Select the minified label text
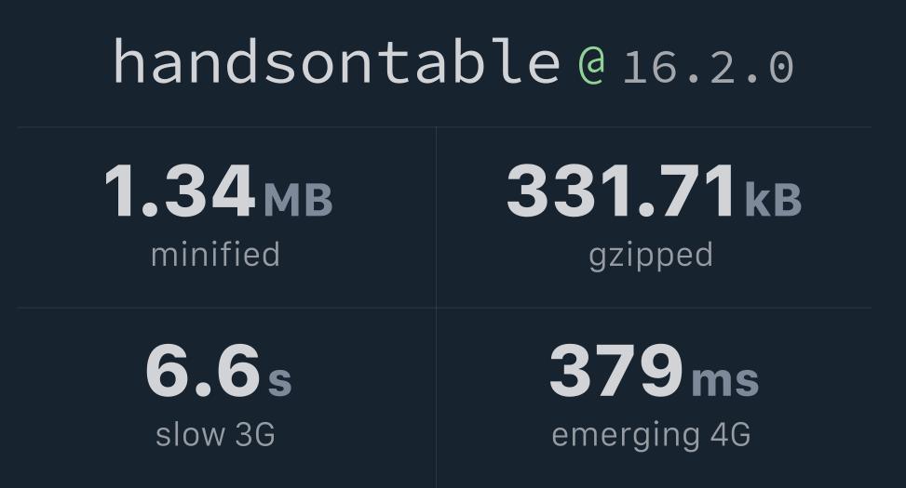 [x=215, y=254]
